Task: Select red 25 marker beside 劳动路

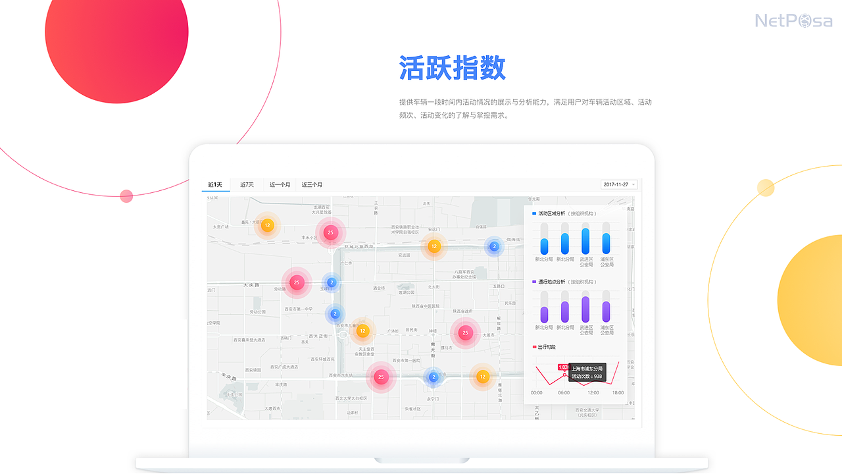Action: click(297, 282)
